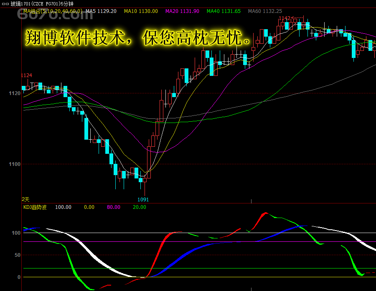376x291 pixels.
Task: Click the 1124 price label
Action: click(27, 75)
